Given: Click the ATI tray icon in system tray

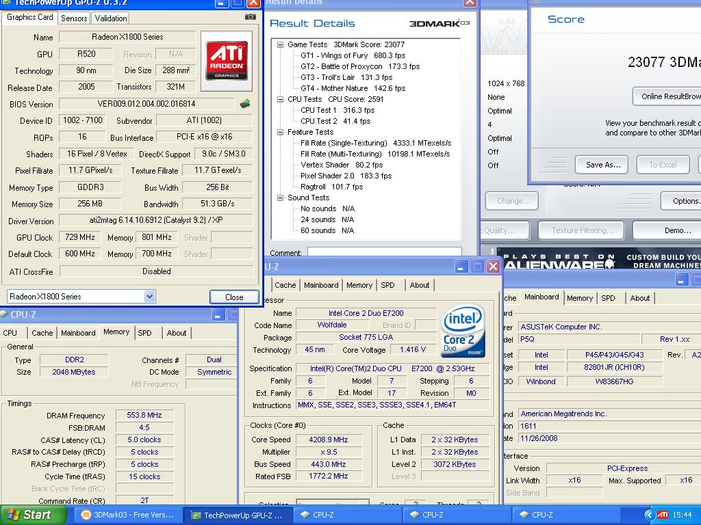Looking at the screenshot, I should coord(662,515).
